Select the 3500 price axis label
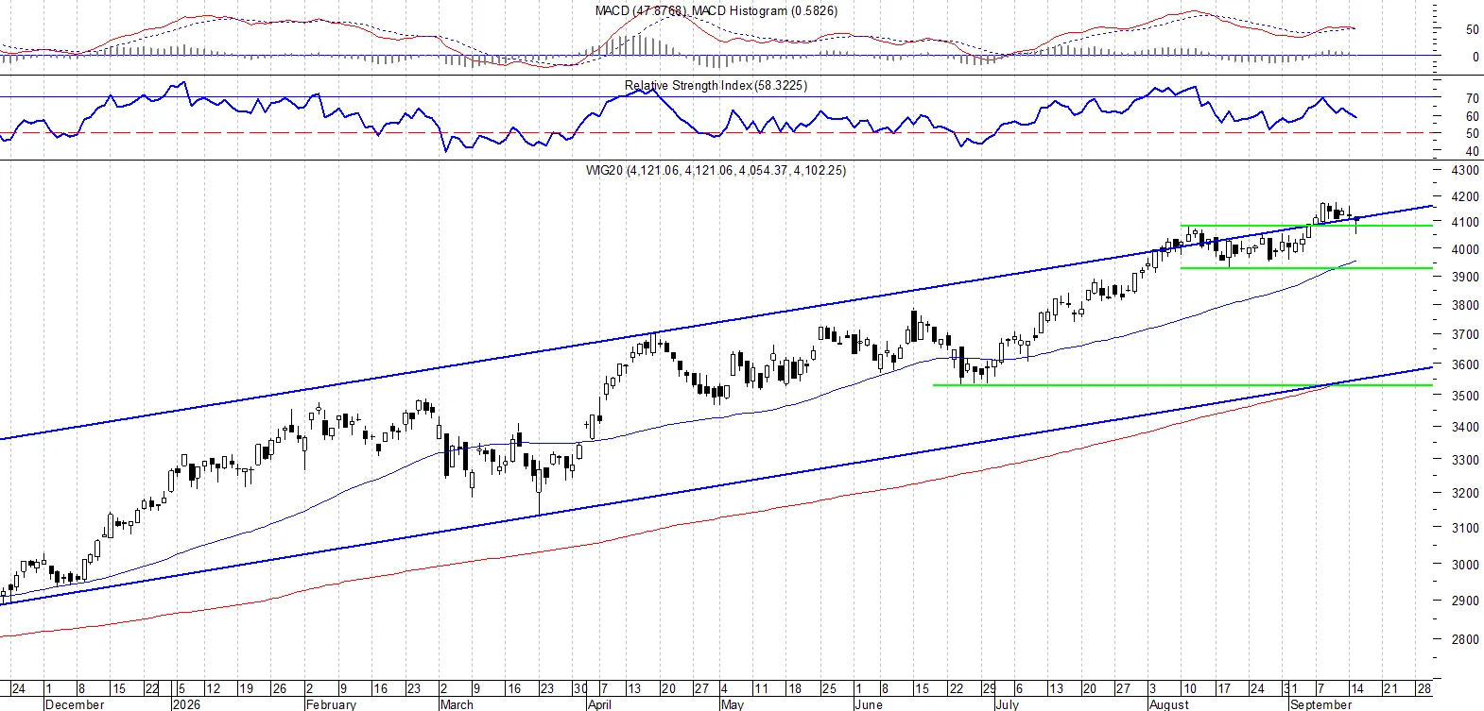The image size is (1484, 711). (1465, 396)
